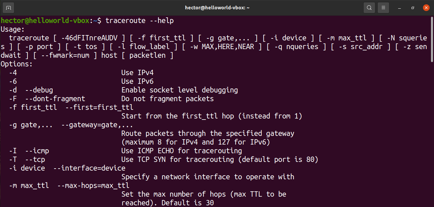Select the -6 option text
The image size is (434, 207).
pos(13,81)
